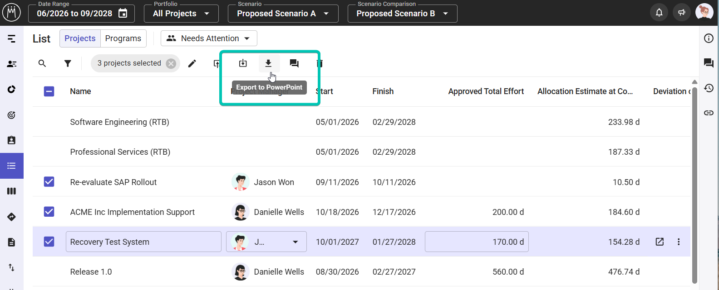This screenshot has width=719, height=290.
Task: Click the import icon left of Export to PowerPoint
Action: click(x=243, y=63)
